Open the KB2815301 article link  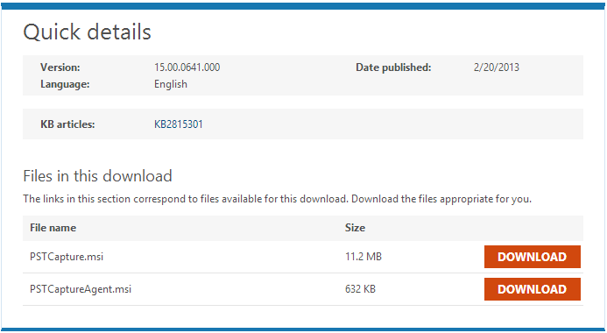[179, 124]
